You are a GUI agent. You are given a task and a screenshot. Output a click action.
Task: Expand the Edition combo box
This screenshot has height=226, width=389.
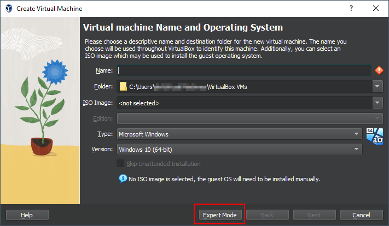[250, 118]
